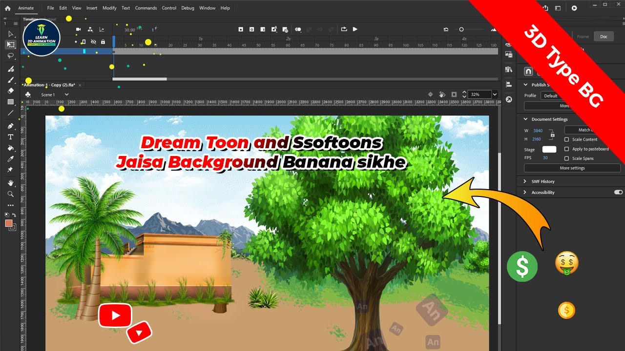Go to the Home screen icon
Viewport: 625px width, 351px height.
7,8
